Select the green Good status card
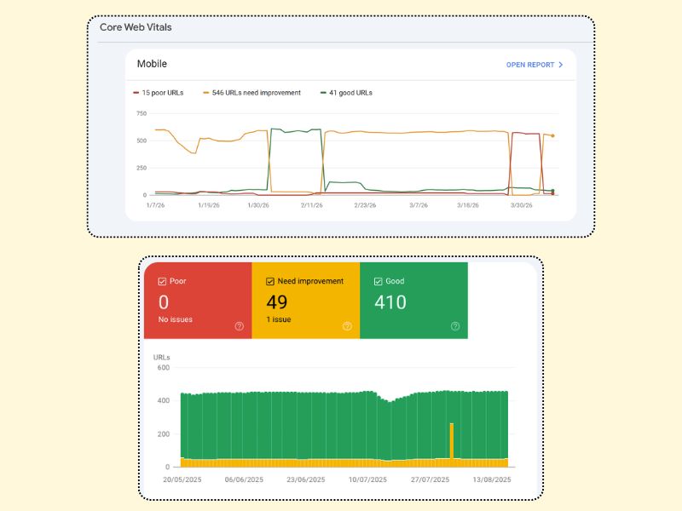The height and width of the screenshot is (511, 682). coord(413,301)
